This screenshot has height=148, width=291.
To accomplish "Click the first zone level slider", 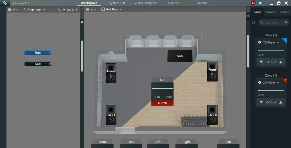I will 271,50.
